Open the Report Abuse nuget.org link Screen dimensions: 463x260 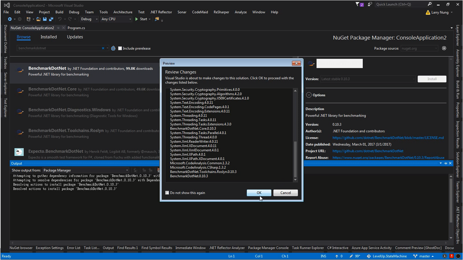[388, 158]
